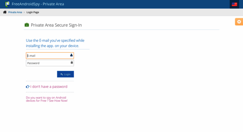The height and width of the screenshot is (132, 243).
Task: Click the 'Private Area Secure Sign-In' heading
Action: 56,25
